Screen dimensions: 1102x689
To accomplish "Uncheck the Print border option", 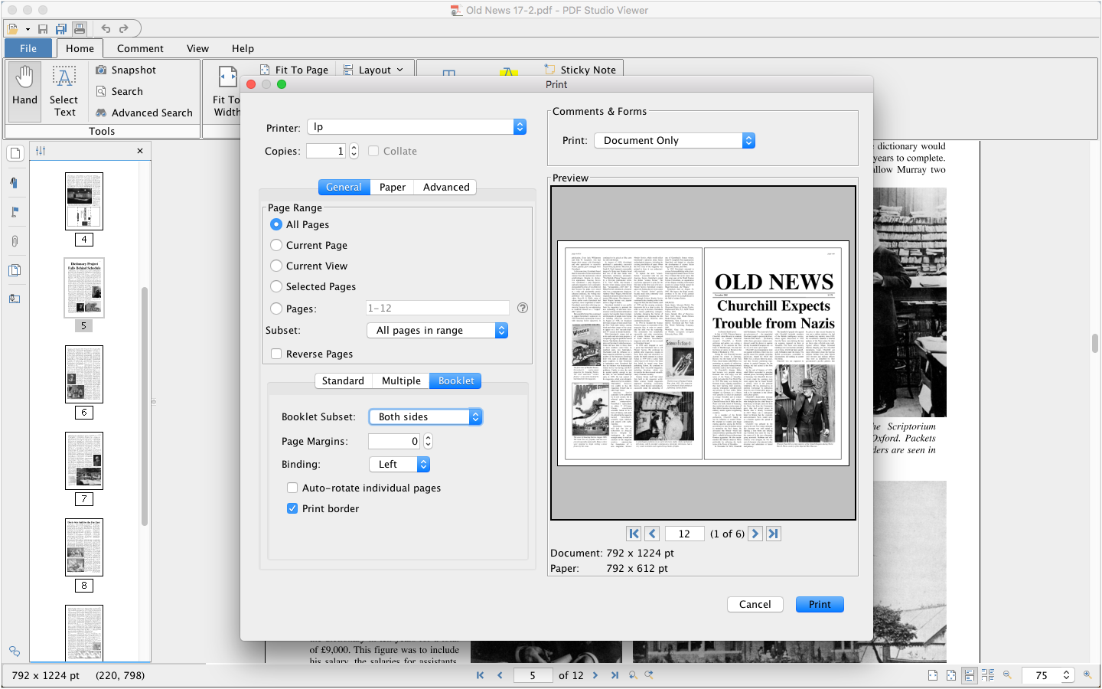I will pyautogui.click(x=292, y=508).
